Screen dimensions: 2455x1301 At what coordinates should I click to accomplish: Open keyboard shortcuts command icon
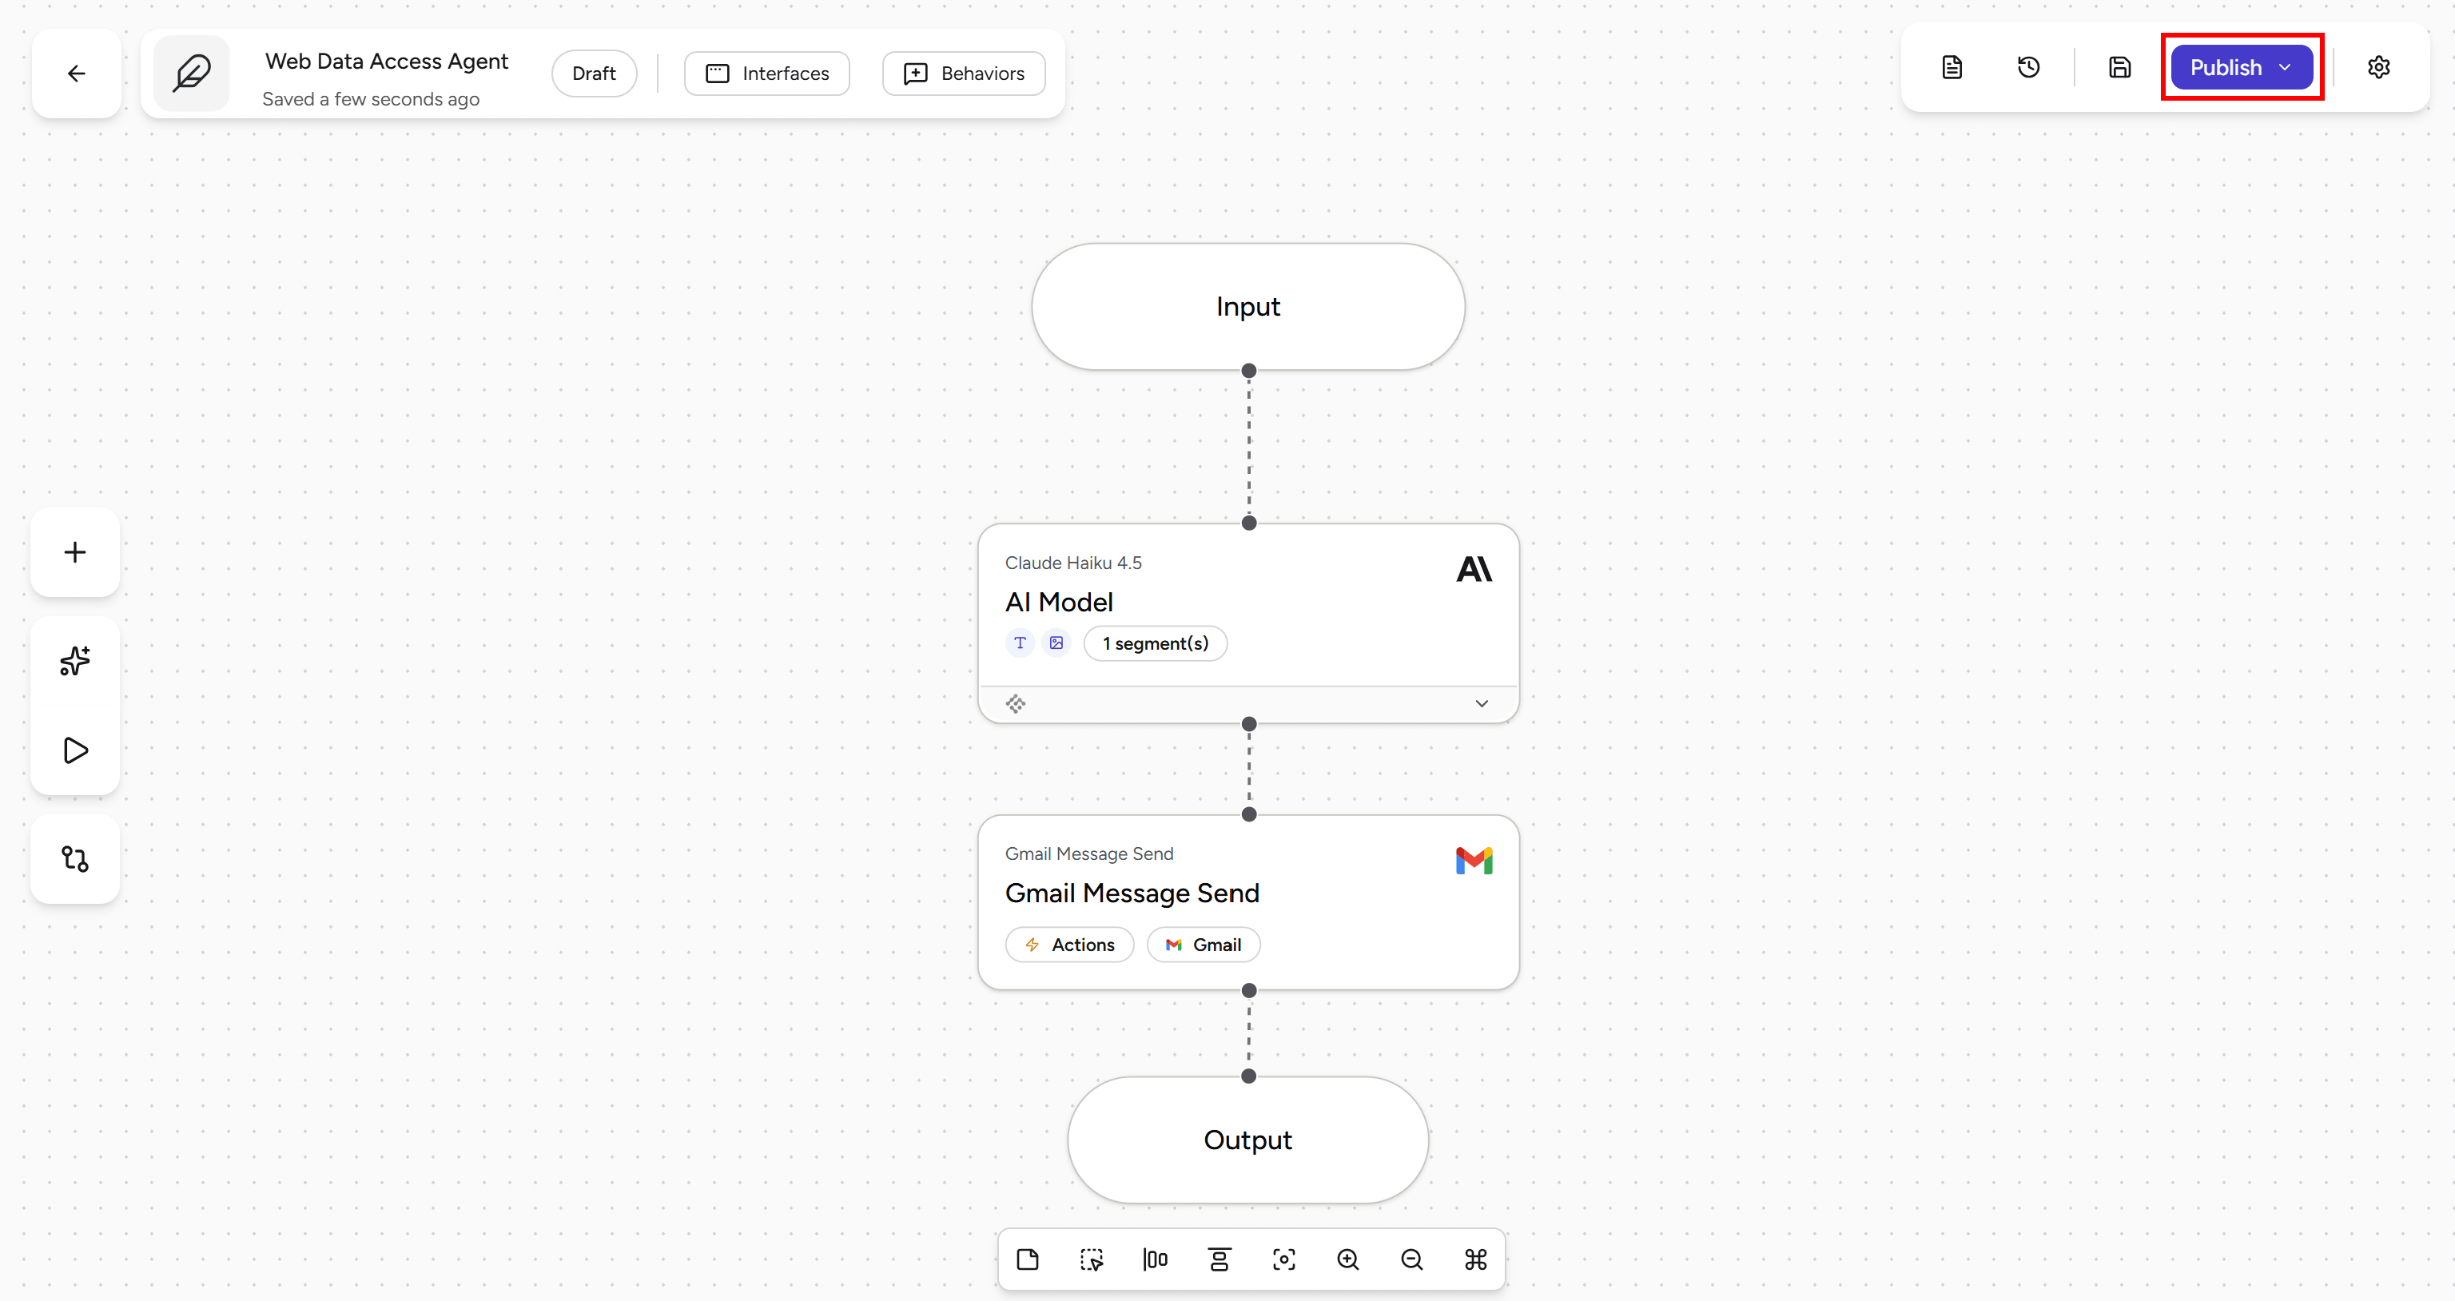[x=1475, y=1260]
